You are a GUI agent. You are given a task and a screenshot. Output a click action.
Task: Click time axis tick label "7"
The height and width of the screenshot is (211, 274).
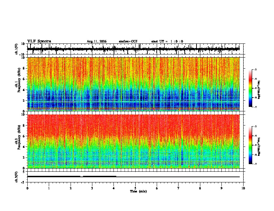click(x=179, y=188)
